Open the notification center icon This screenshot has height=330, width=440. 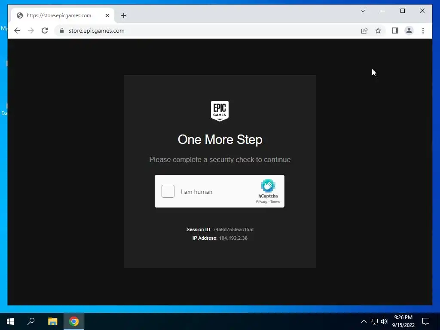(426, 321)
